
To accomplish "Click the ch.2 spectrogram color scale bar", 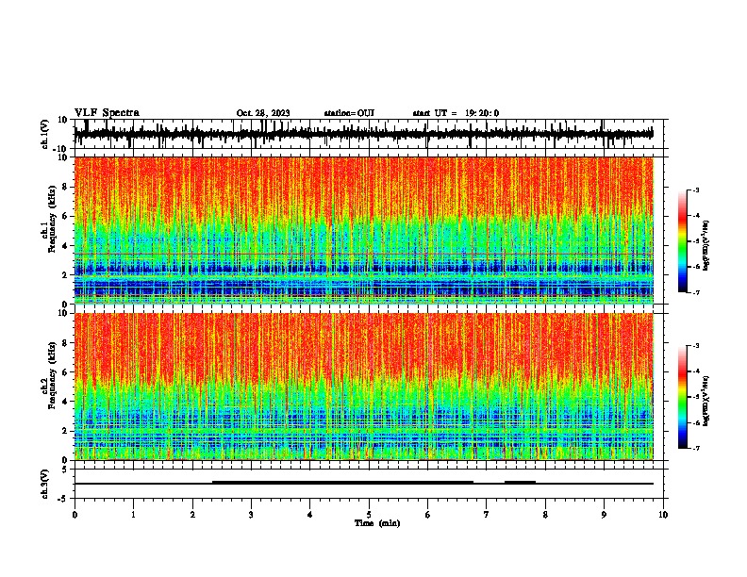I will 682,397.
